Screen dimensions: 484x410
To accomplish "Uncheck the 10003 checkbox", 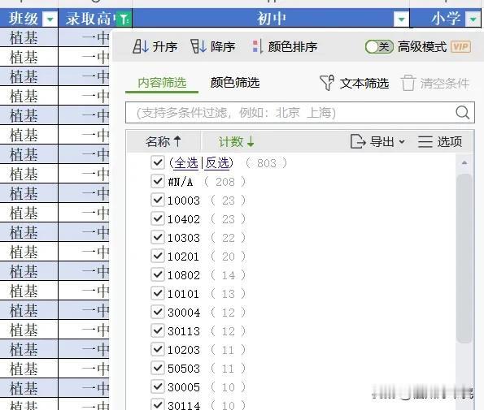I will [x=158, y=200].
